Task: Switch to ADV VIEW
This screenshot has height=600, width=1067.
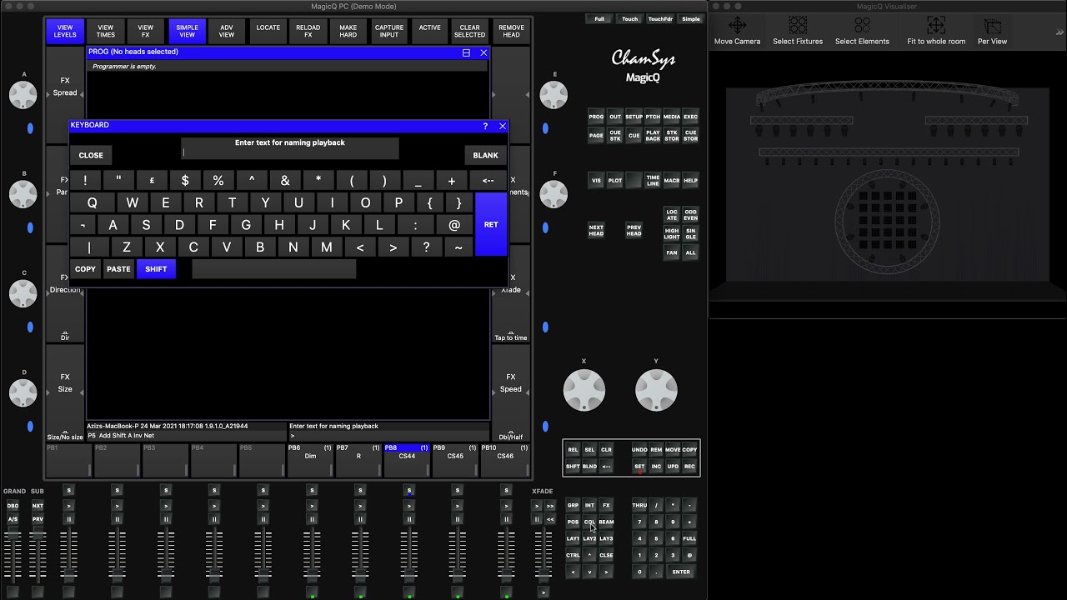Action: [x=227, y=32]
